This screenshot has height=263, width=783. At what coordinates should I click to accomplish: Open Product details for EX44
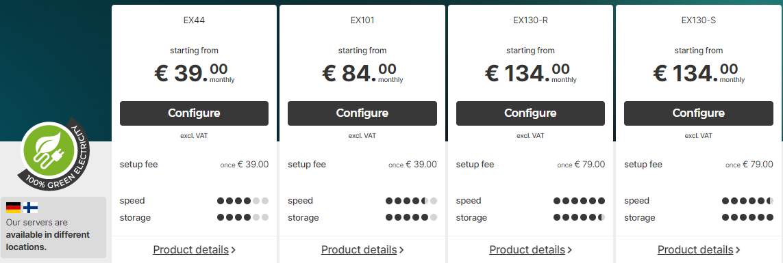[x=195, y=249]
